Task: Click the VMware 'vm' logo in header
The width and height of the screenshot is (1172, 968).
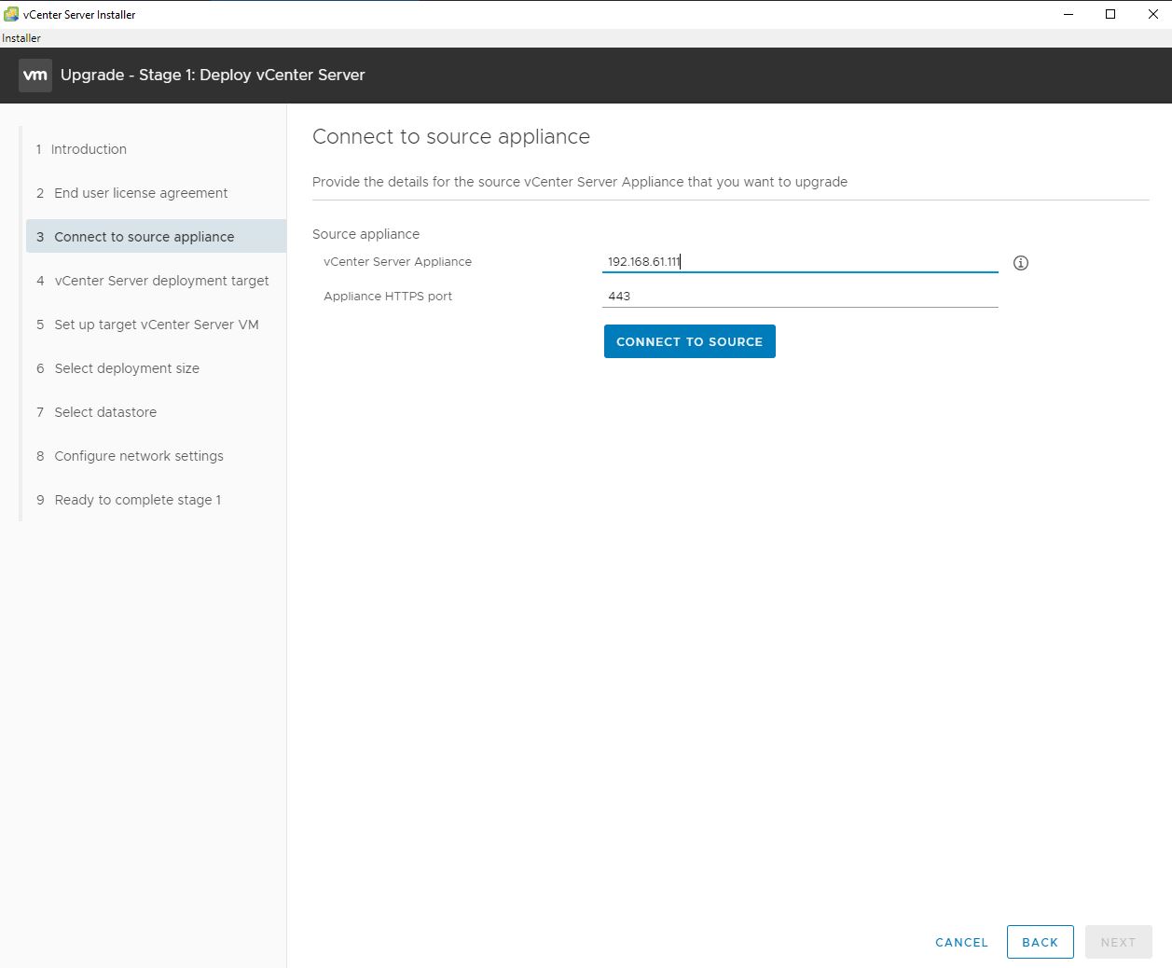Action: click(x=35, y=76)
